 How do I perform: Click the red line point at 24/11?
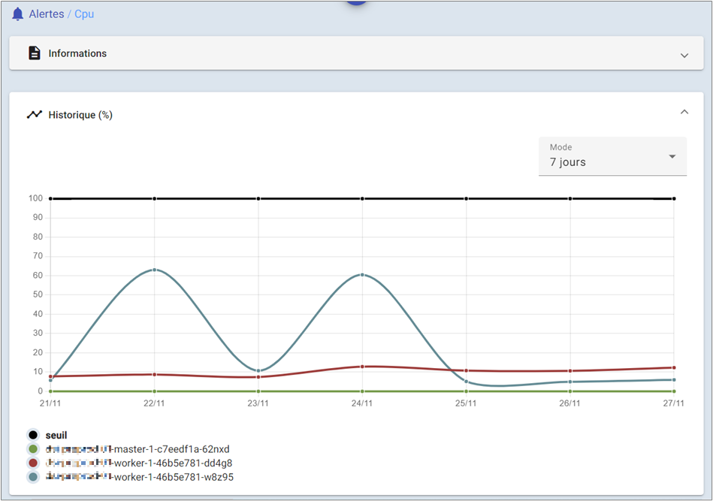(362, 367)
